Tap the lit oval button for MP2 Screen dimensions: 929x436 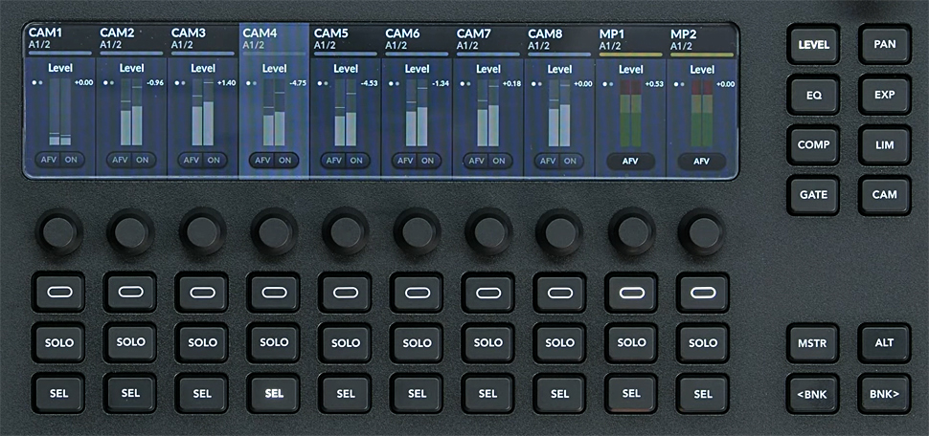(x=703, y=293)
